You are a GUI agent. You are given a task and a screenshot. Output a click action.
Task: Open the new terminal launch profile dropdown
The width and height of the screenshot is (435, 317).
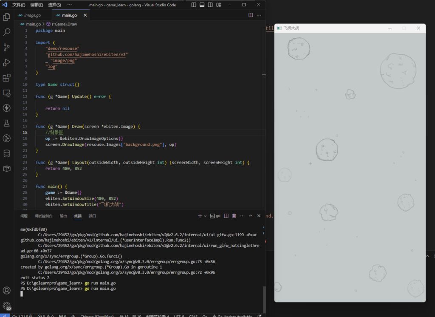click(x=205, y=216)
